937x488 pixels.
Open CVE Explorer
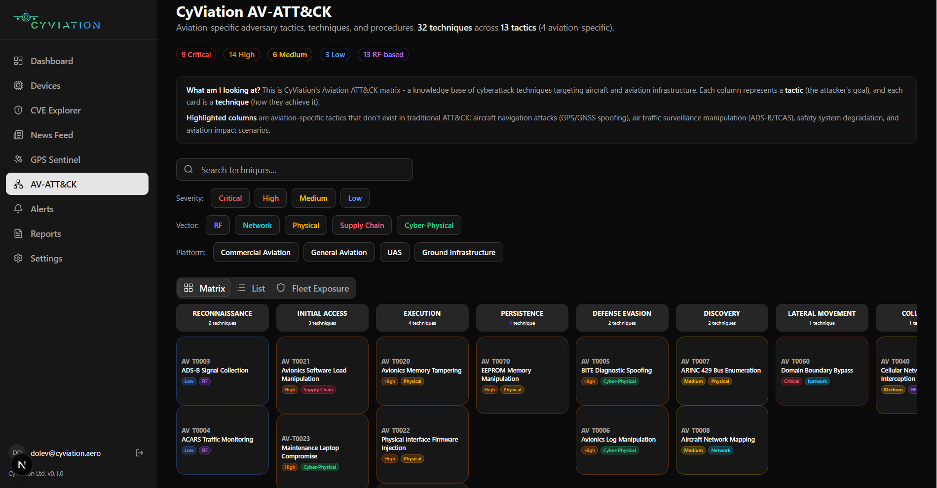pyautogui.click(x=77, y=110)
